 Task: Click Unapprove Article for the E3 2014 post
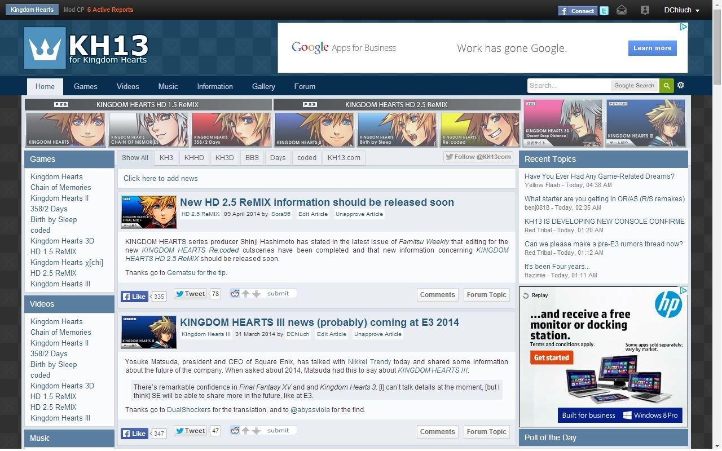(x=378, y=334)
